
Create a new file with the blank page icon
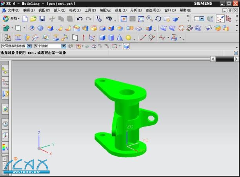click(25, 19)
